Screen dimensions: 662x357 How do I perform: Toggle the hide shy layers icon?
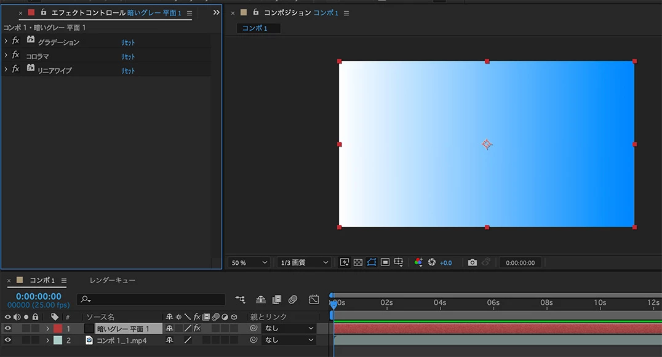click(260, 299)
